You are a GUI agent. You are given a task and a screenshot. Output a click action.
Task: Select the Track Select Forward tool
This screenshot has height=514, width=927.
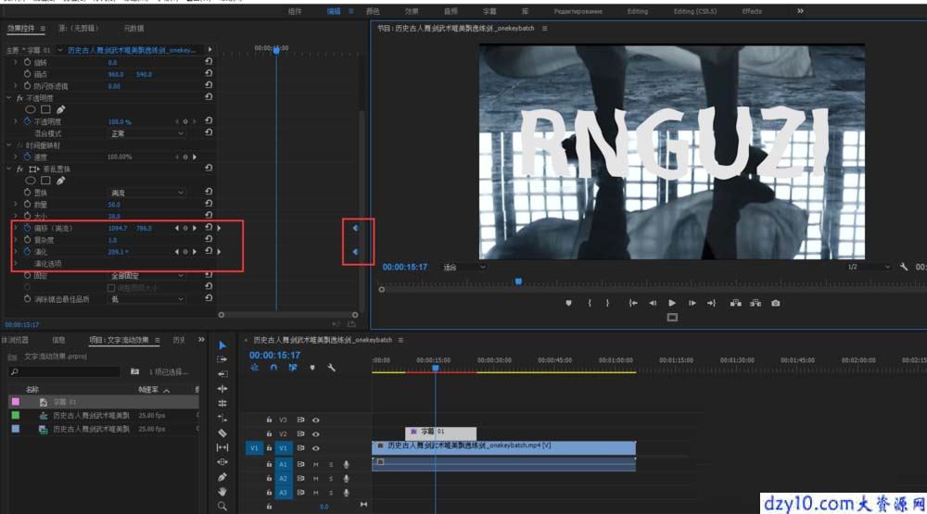pyautogui.click(x=222, y=359)
